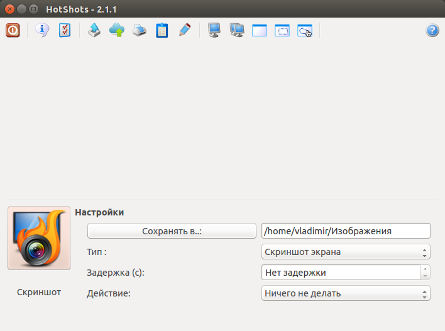Capture rectangular region dotted-box icon
The image size is (445, 331).
[x=282, y=30]
